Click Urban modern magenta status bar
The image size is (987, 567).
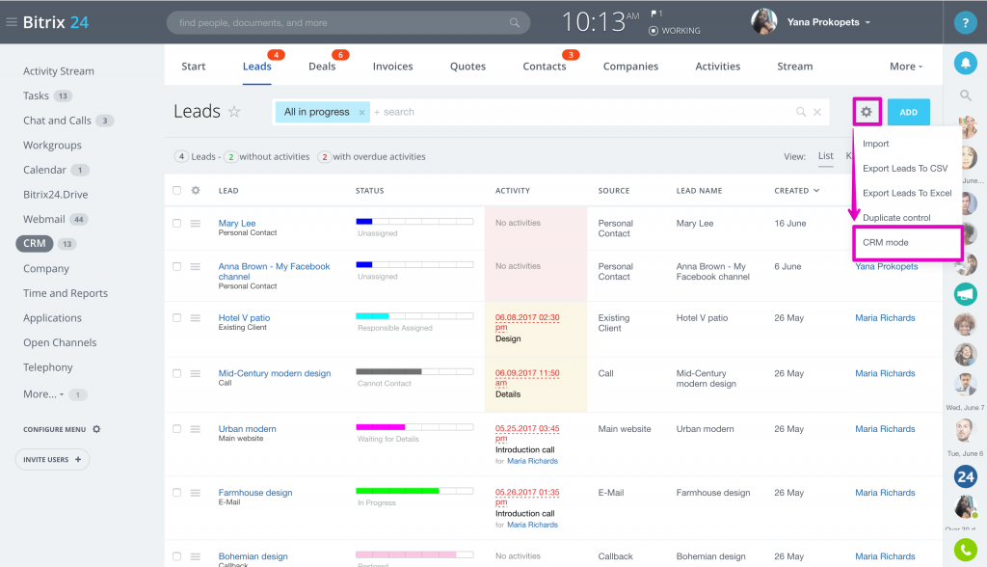click(414, 427)
